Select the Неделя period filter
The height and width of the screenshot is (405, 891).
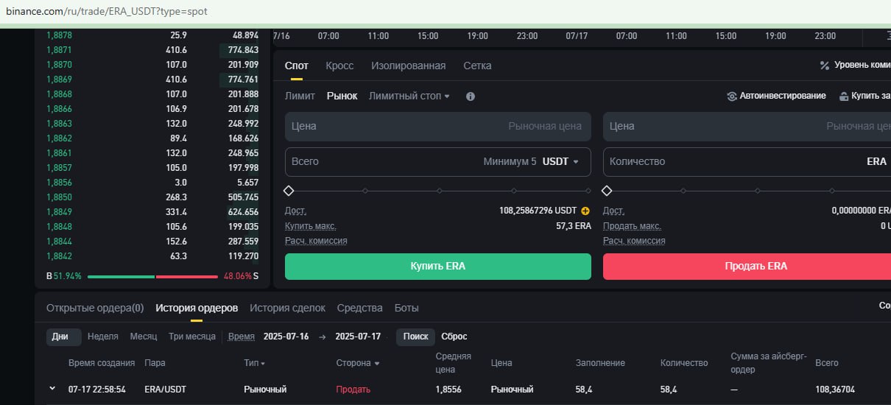pos(103,337)
